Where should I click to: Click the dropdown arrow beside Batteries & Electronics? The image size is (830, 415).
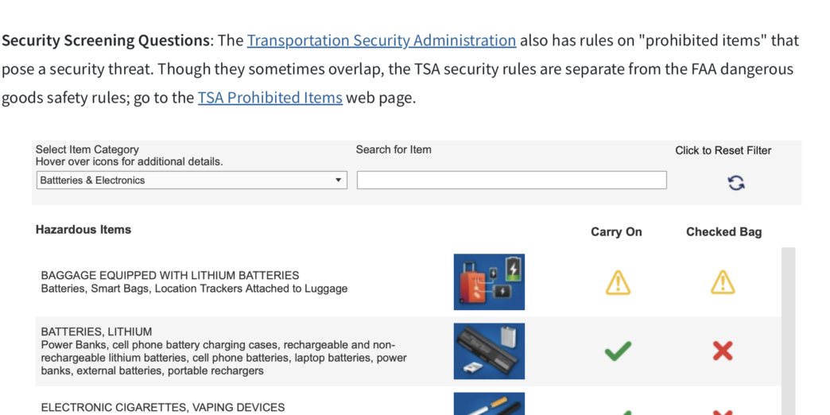pos(339,180)
